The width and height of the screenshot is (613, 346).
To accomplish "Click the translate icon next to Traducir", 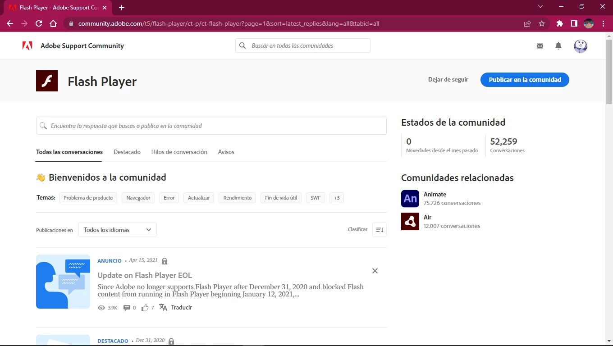I will 163,307.
